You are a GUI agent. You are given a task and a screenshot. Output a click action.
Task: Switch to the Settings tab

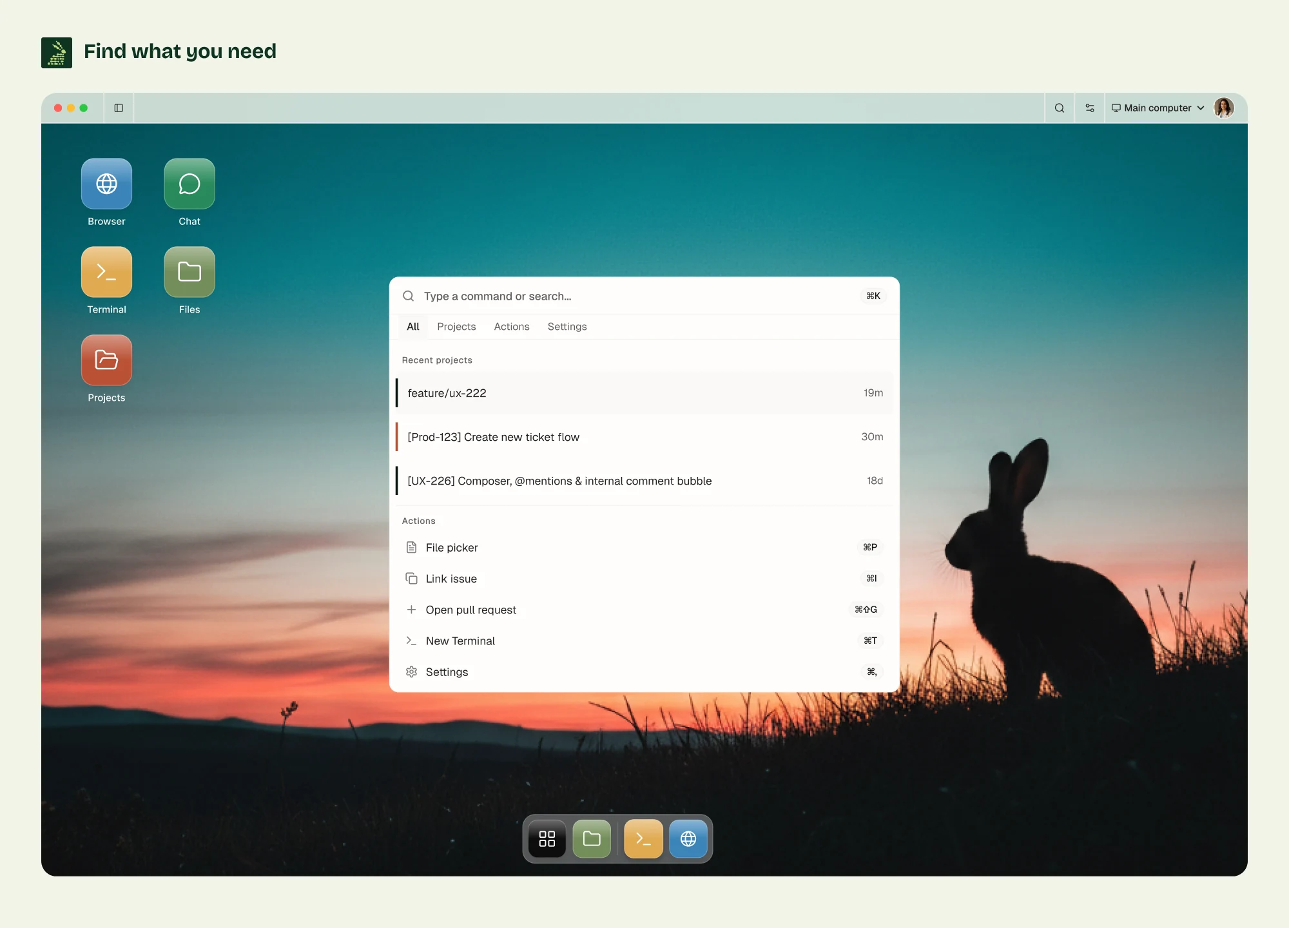coord(567,327)
